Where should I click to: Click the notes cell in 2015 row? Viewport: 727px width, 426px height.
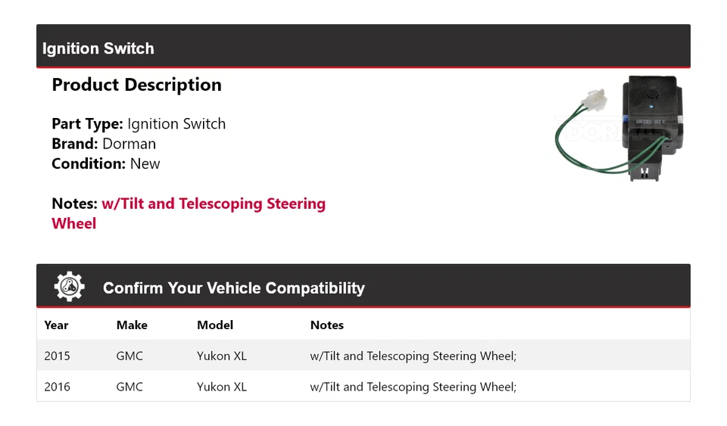413,356
